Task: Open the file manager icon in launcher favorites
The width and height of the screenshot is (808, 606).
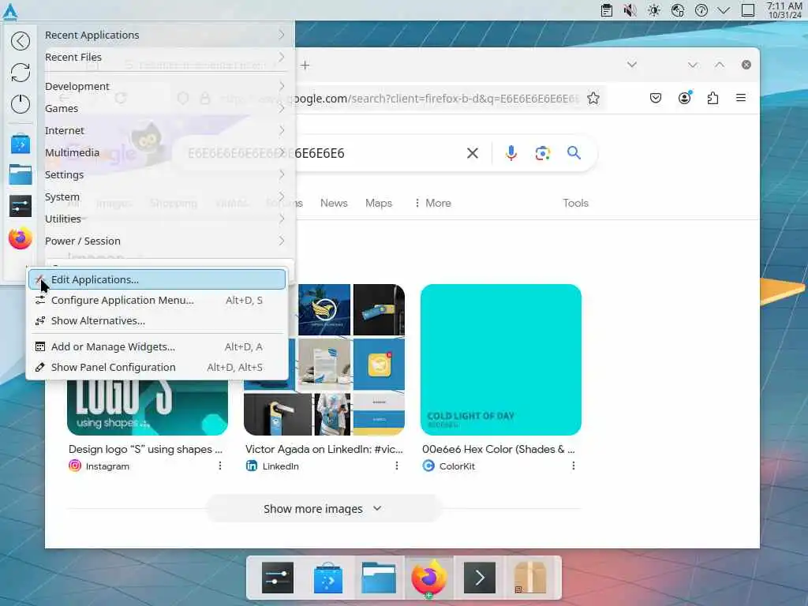Action: 20,175
